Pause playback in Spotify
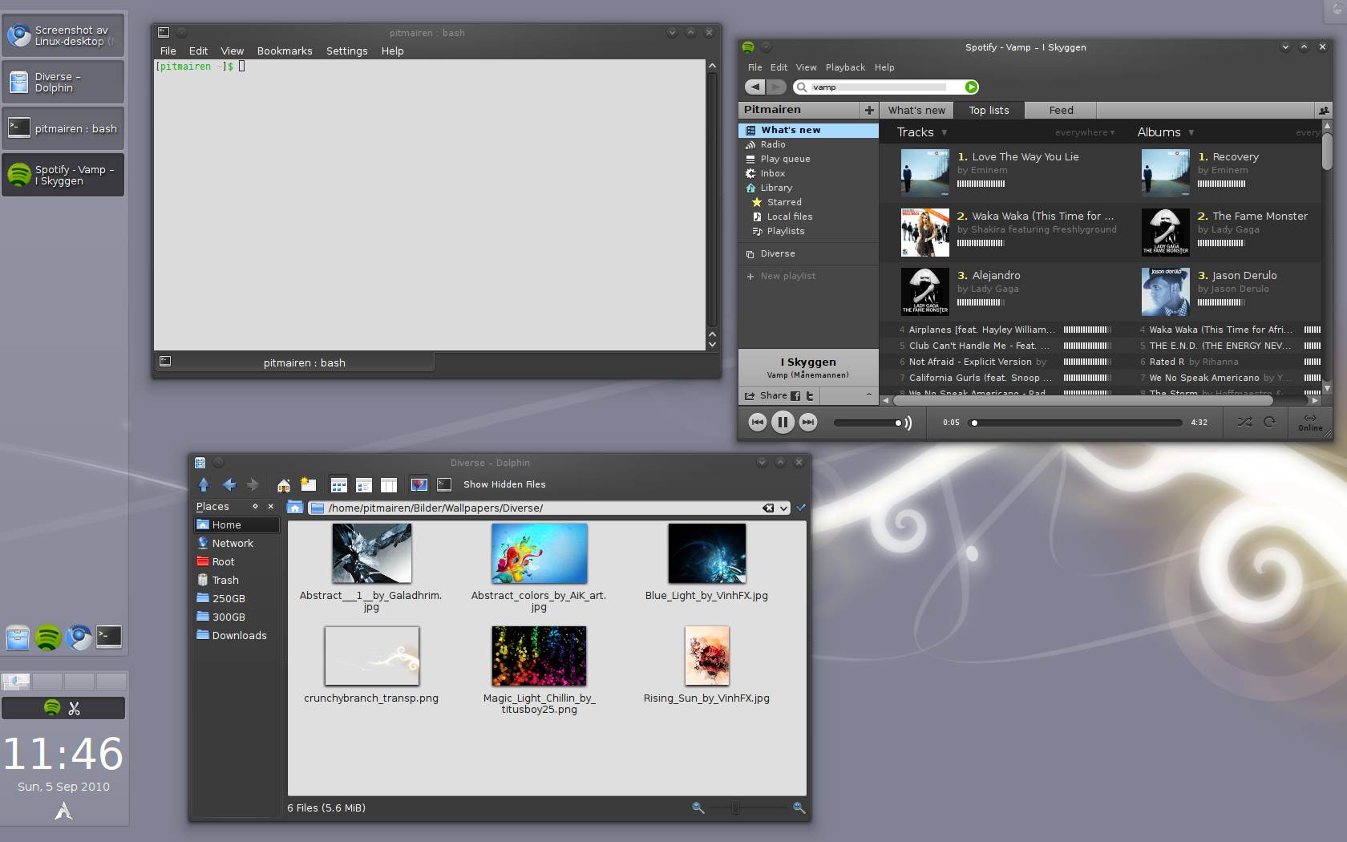The width and height of the screenshot is (1347, 842). (x=783, y=422)
